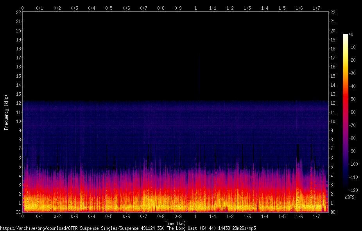The height and width of the screenshot is (231, 362).
Task: Click the DC label on left axis
Action: [x=18, y=212]
